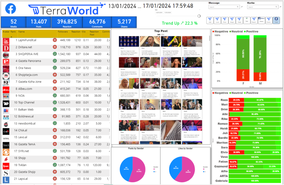
Task: Select the Love reaction filter
Action: click(217, 20)
